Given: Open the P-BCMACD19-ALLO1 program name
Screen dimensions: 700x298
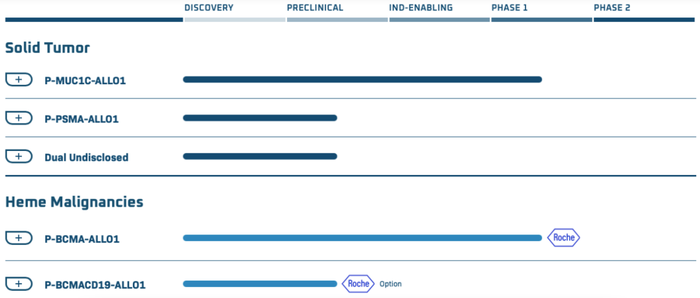Looking at the screenshot, I should [95, 284].
